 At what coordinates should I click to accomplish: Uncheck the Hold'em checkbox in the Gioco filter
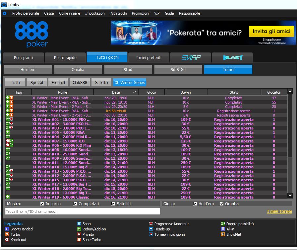tap(195, 204)
